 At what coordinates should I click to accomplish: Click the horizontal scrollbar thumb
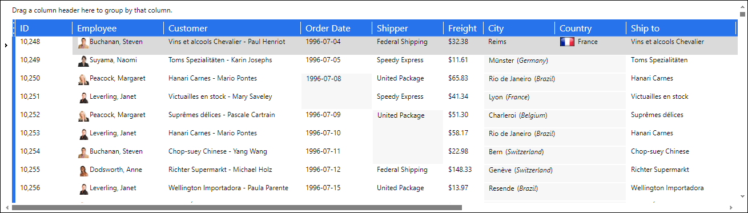(236, 207)
